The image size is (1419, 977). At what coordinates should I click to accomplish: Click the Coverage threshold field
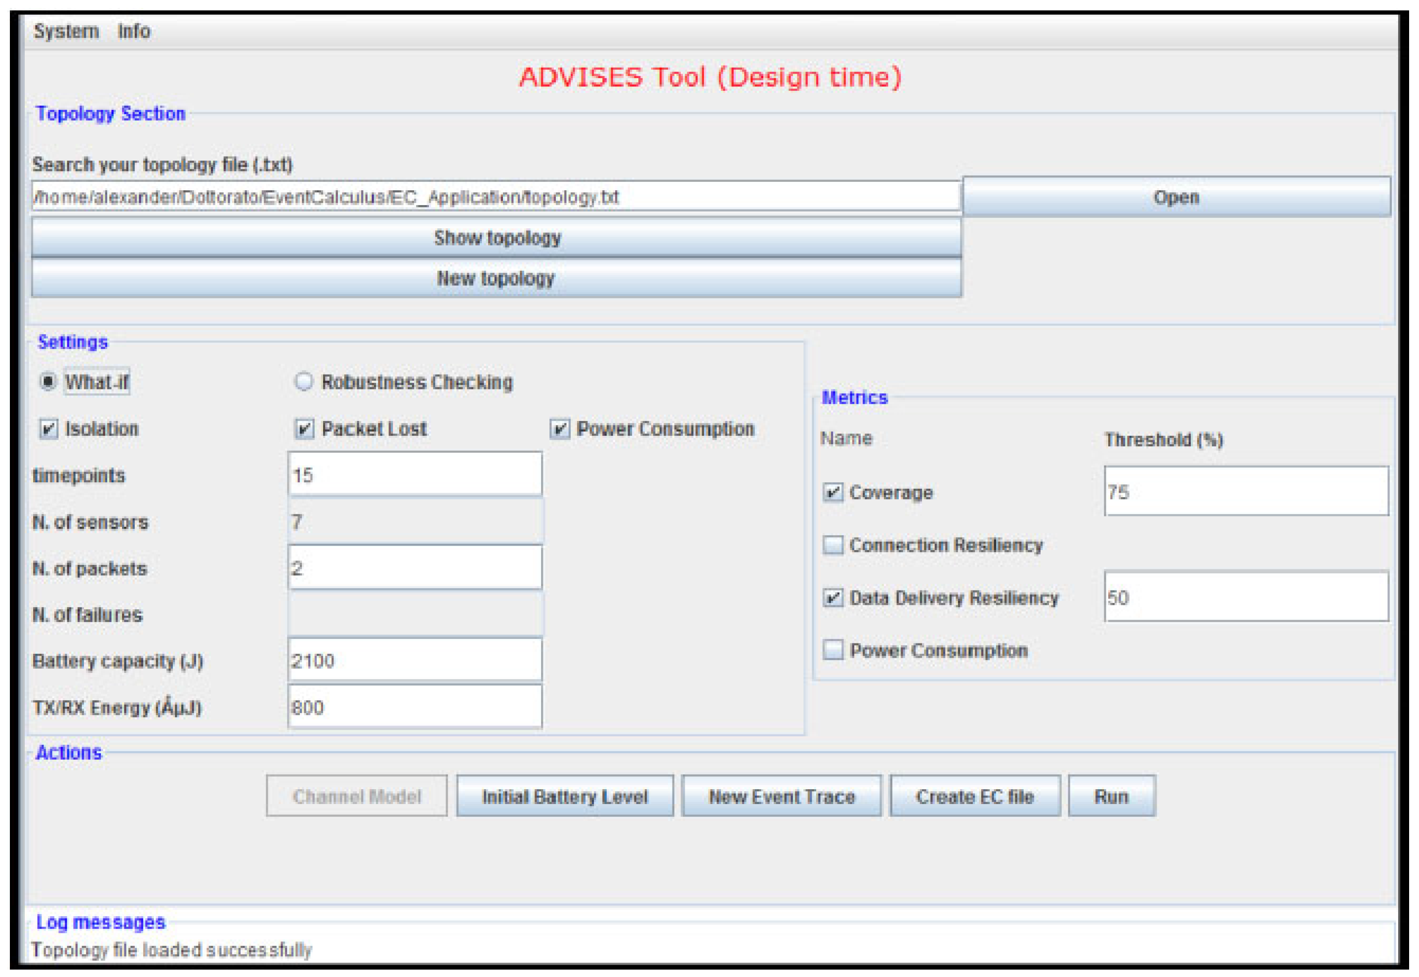(x=1245, y=492)
